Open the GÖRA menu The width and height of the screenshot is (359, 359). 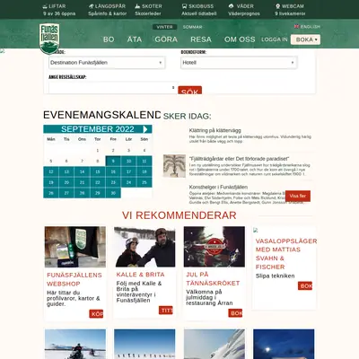point(166,39)
